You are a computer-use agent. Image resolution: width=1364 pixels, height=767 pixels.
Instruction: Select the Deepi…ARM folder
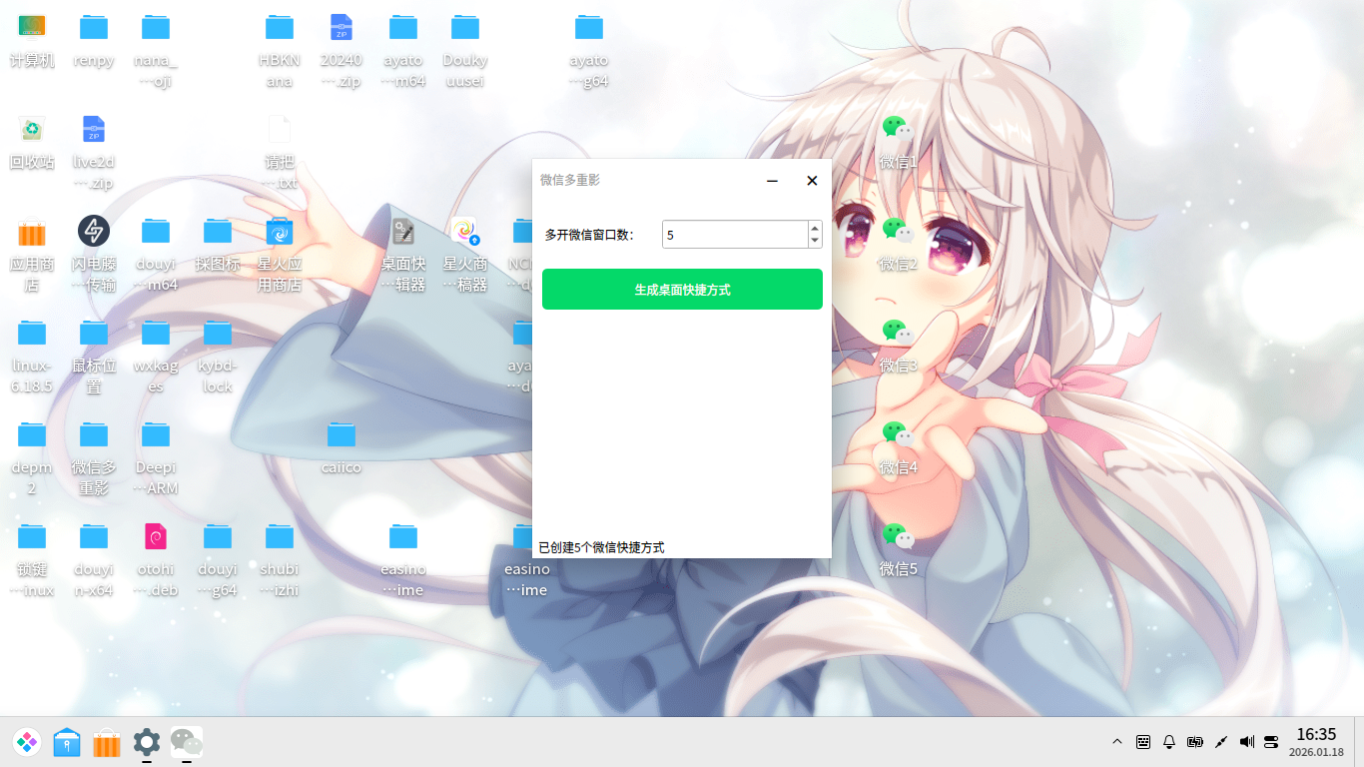click(x=156, y=457)
